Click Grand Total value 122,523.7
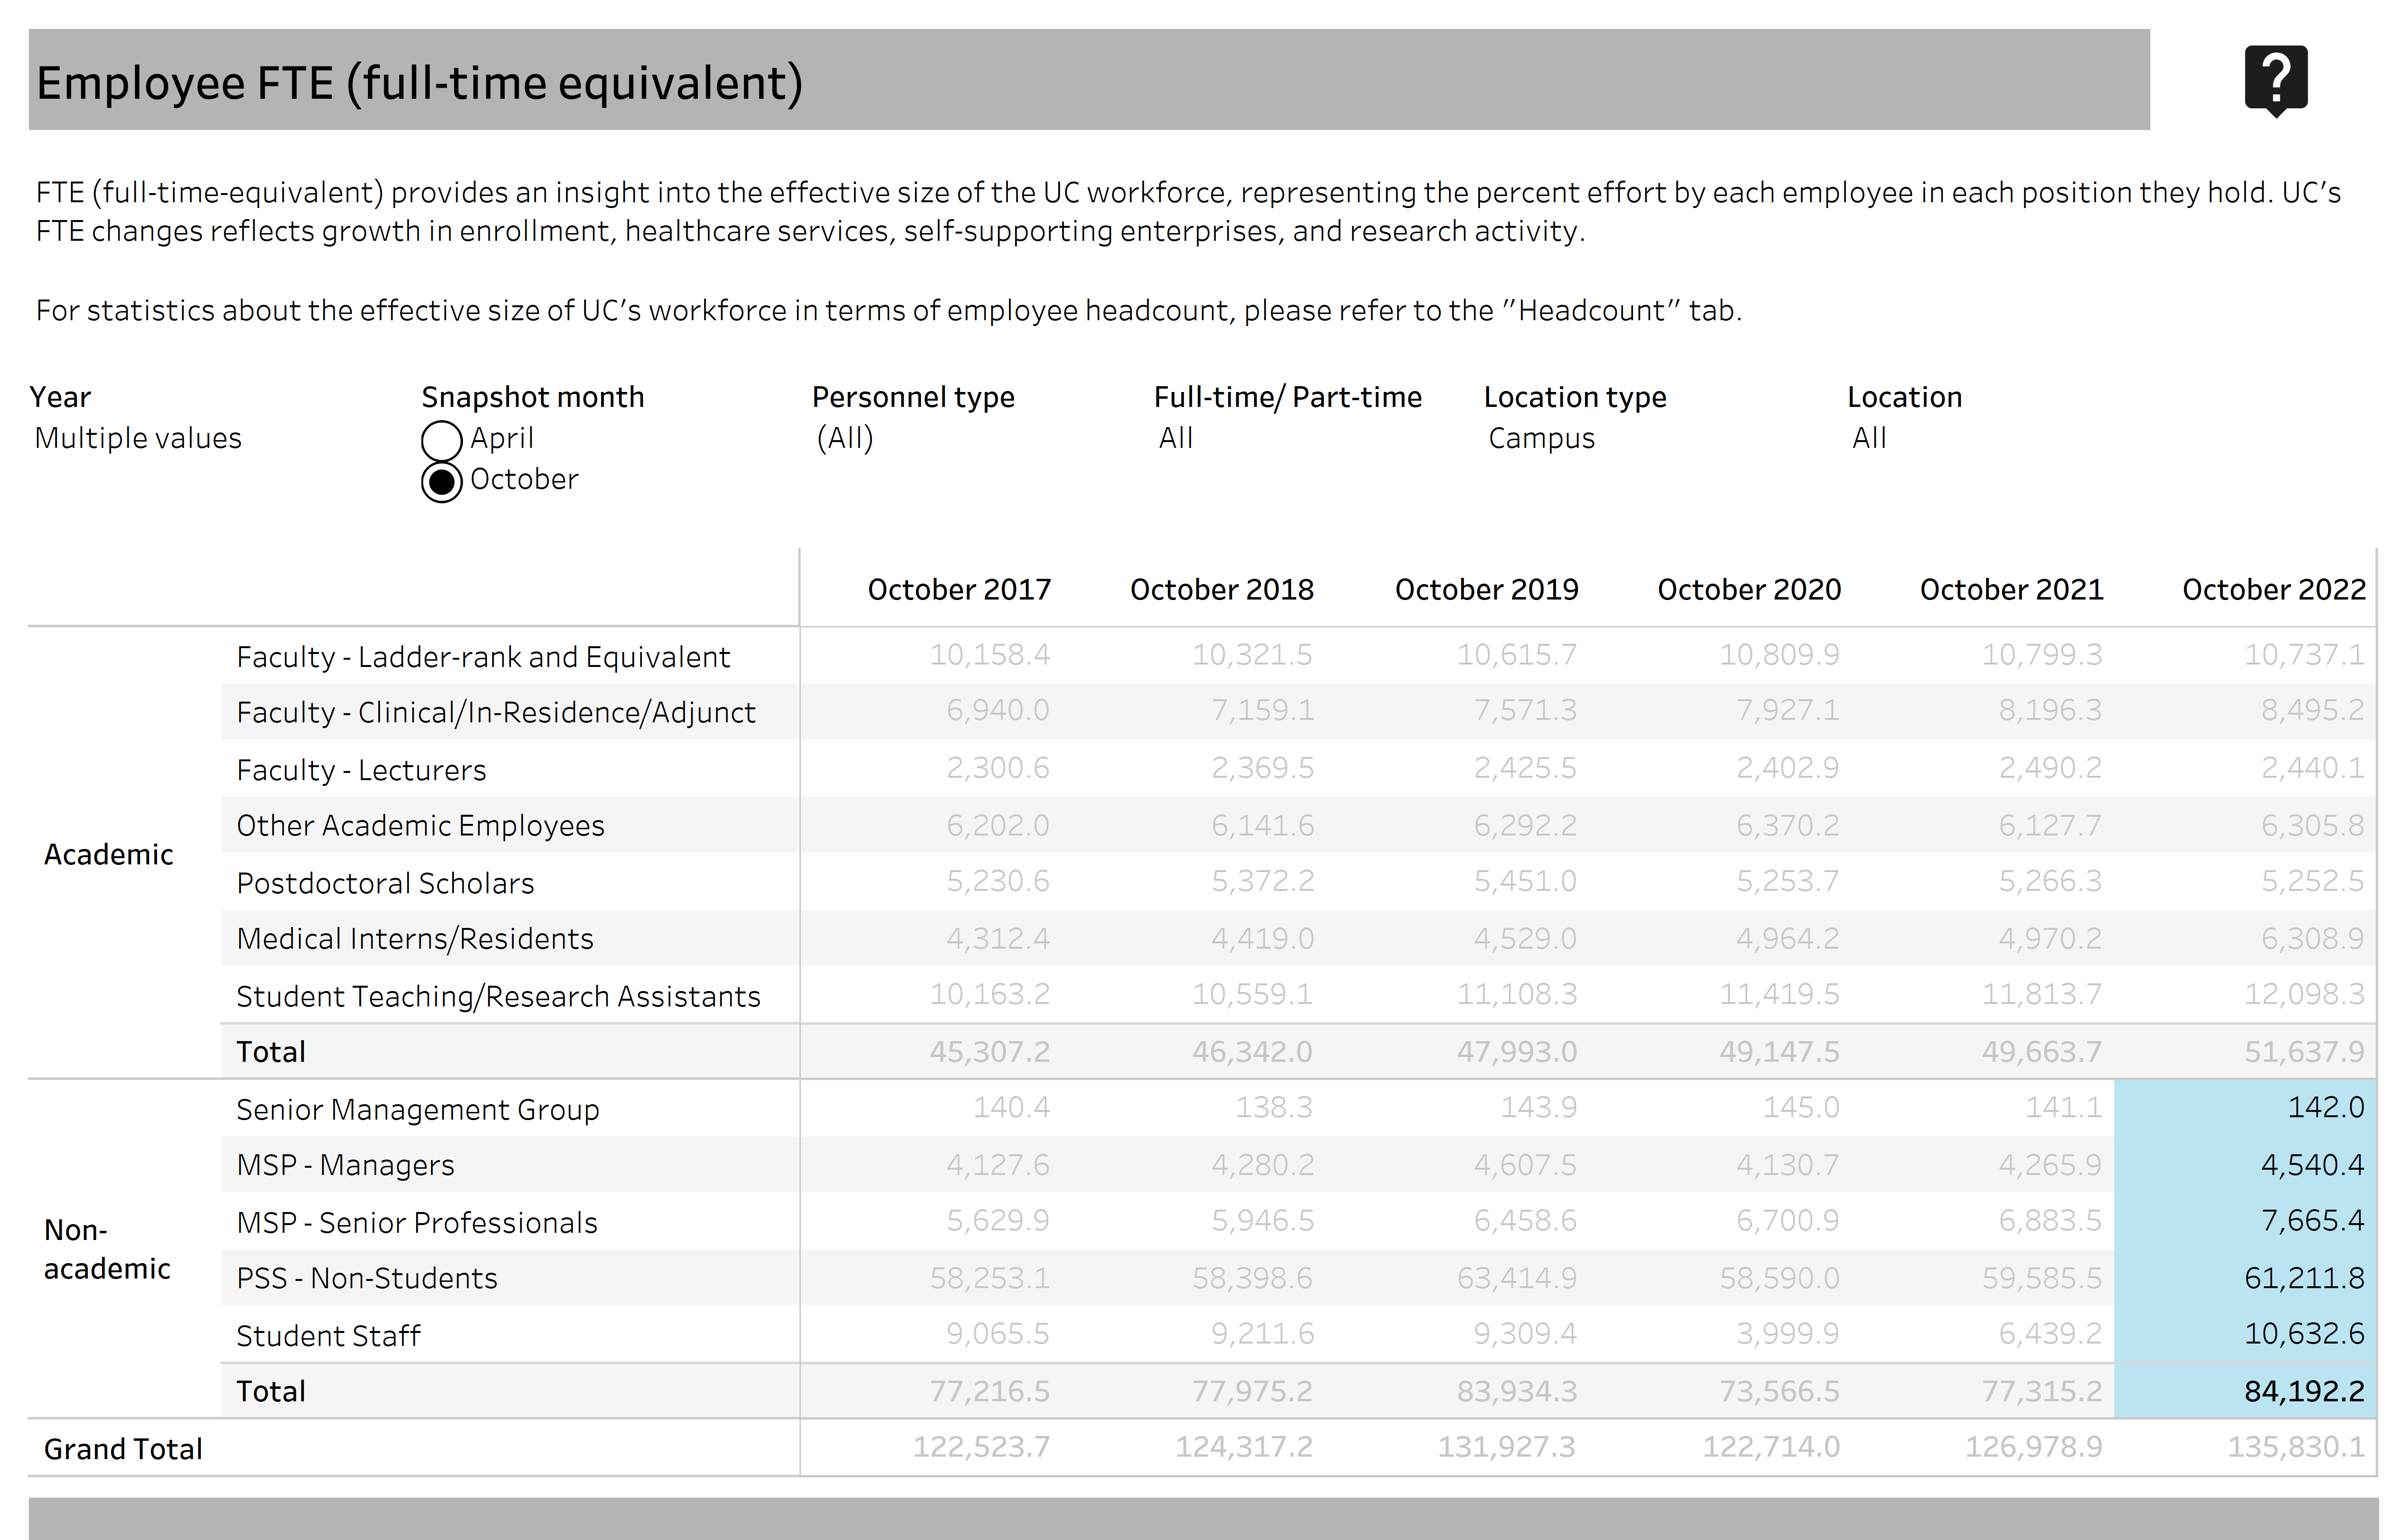This screenshot has width=2408, height=1540. (981, 1446)
